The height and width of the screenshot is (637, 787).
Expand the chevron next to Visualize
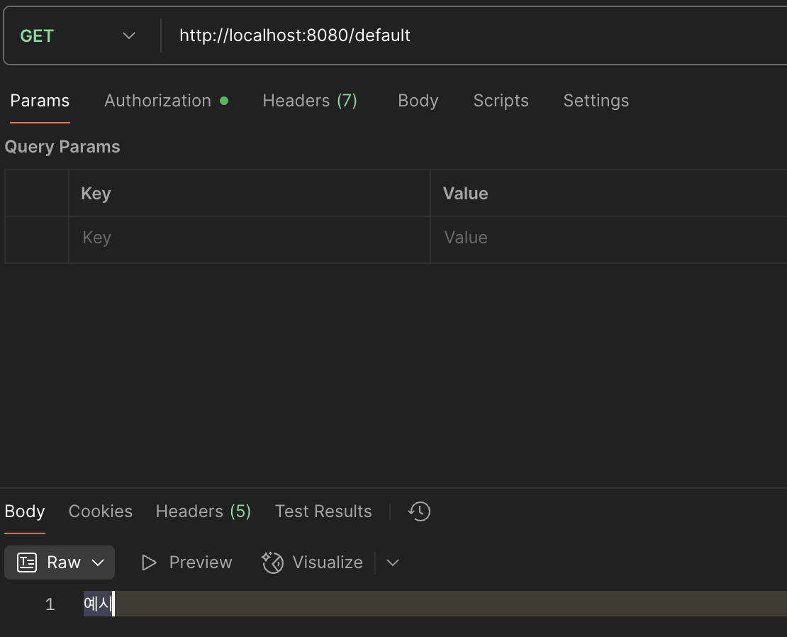[393, 563]
